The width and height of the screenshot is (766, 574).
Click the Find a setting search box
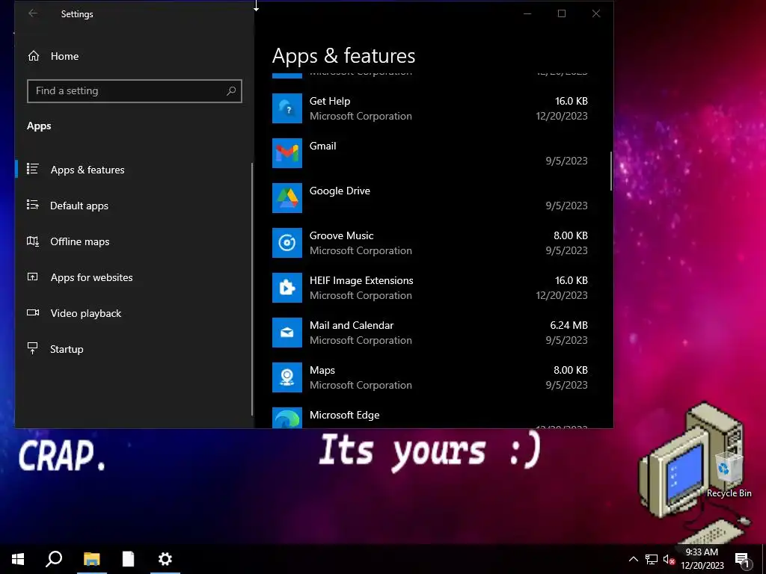click(x=135, y=90)
